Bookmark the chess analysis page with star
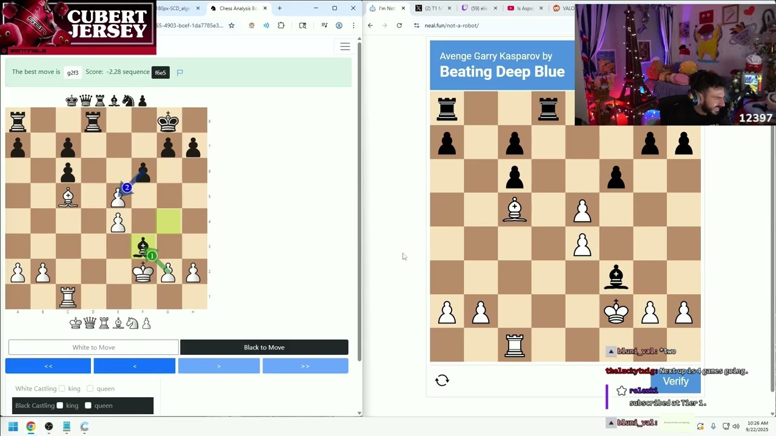Screen dimensions: 776x436 click(232, 25)
